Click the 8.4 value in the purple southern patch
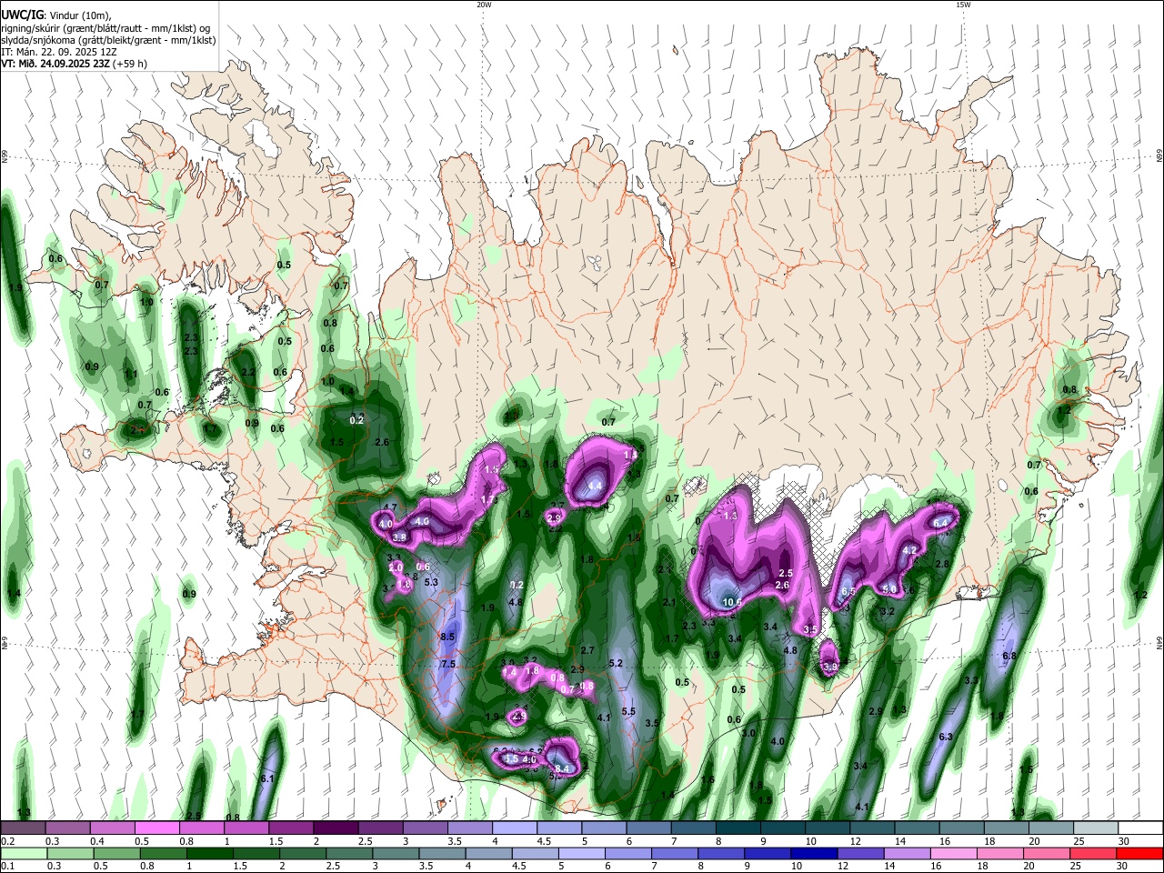Viewport: 1164px width, 873px height. (x=562, y=769)
